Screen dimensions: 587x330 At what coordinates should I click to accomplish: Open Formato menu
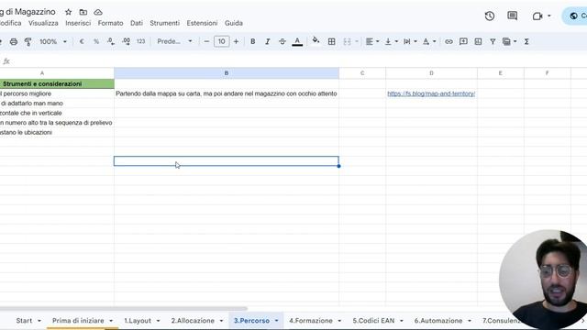pyautogui.click(x=110, y=23)
